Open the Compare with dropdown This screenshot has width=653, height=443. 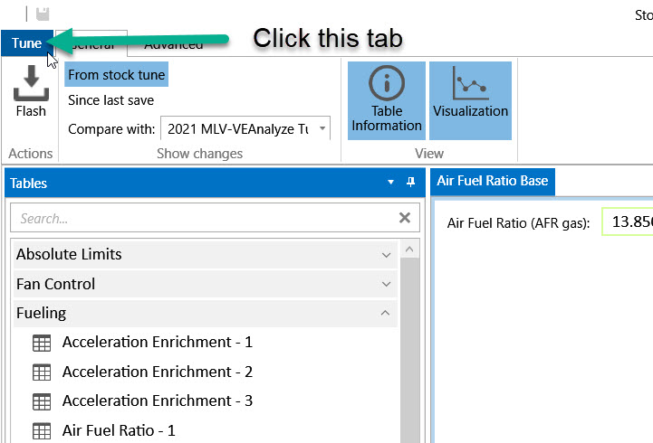click(322, 129)
